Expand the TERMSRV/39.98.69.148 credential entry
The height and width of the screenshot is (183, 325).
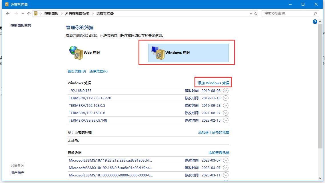226,120
